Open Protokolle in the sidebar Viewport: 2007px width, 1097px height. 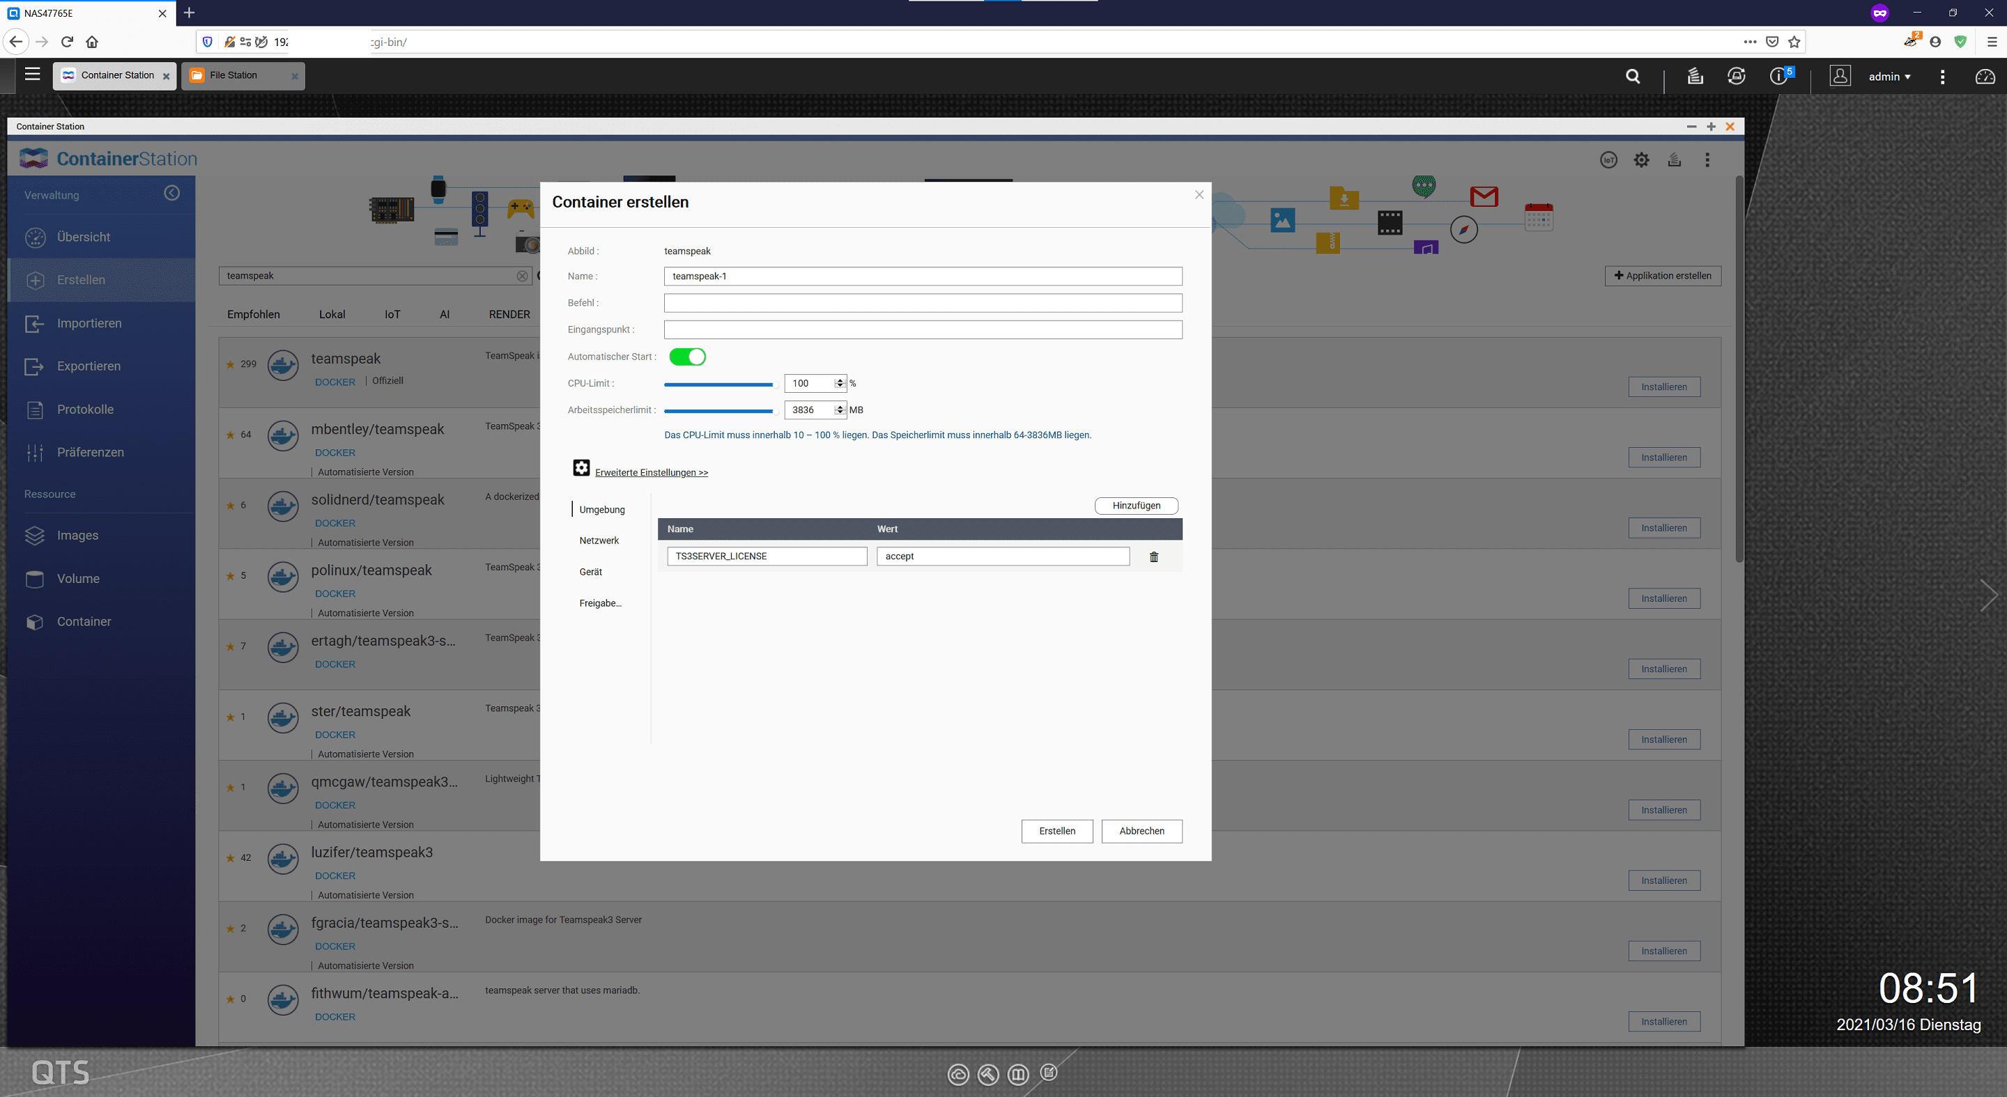point(101,410)
